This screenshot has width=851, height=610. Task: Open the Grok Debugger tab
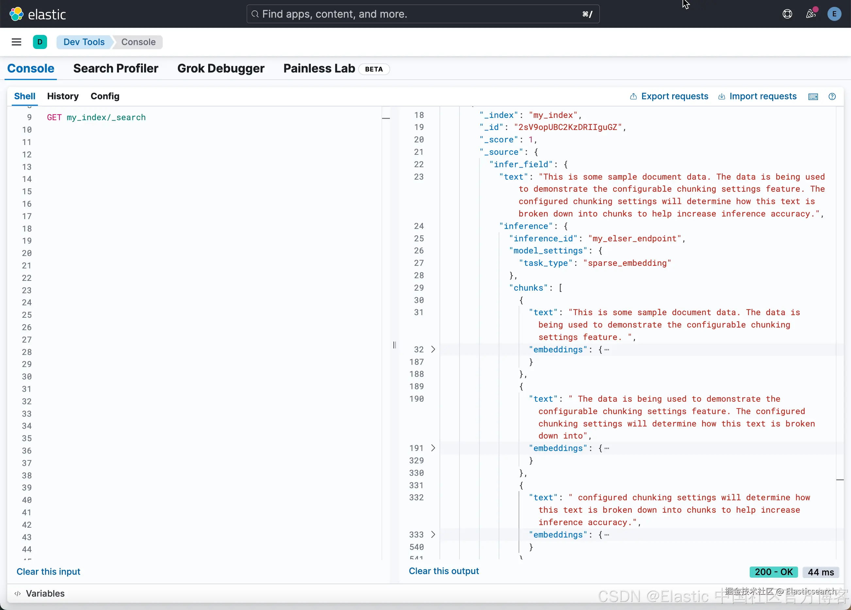pyautogui.click(x=221, y=69)
